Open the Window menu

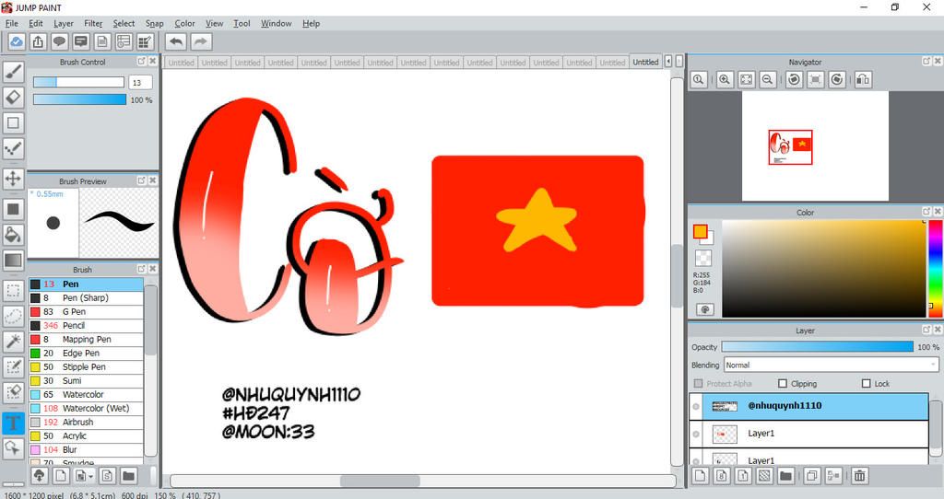pos(277,23)
